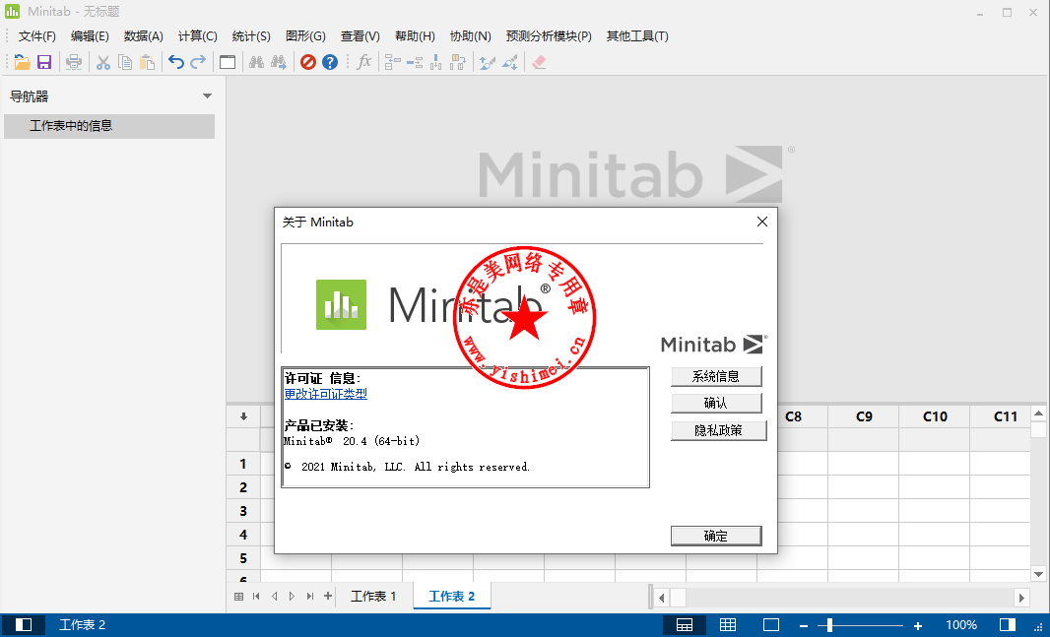Viewport: 1050px width, 637px height.
Task: Open the 查看(V) menu
Action: point(361,36)
